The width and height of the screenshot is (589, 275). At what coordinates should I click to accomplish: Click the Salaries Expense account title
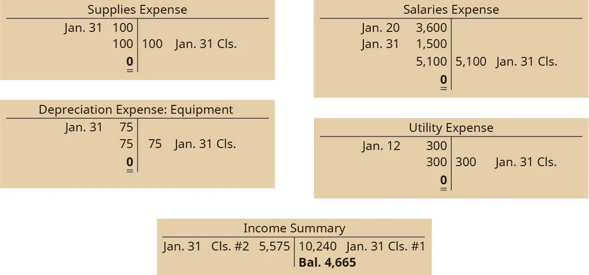(451, 10)
